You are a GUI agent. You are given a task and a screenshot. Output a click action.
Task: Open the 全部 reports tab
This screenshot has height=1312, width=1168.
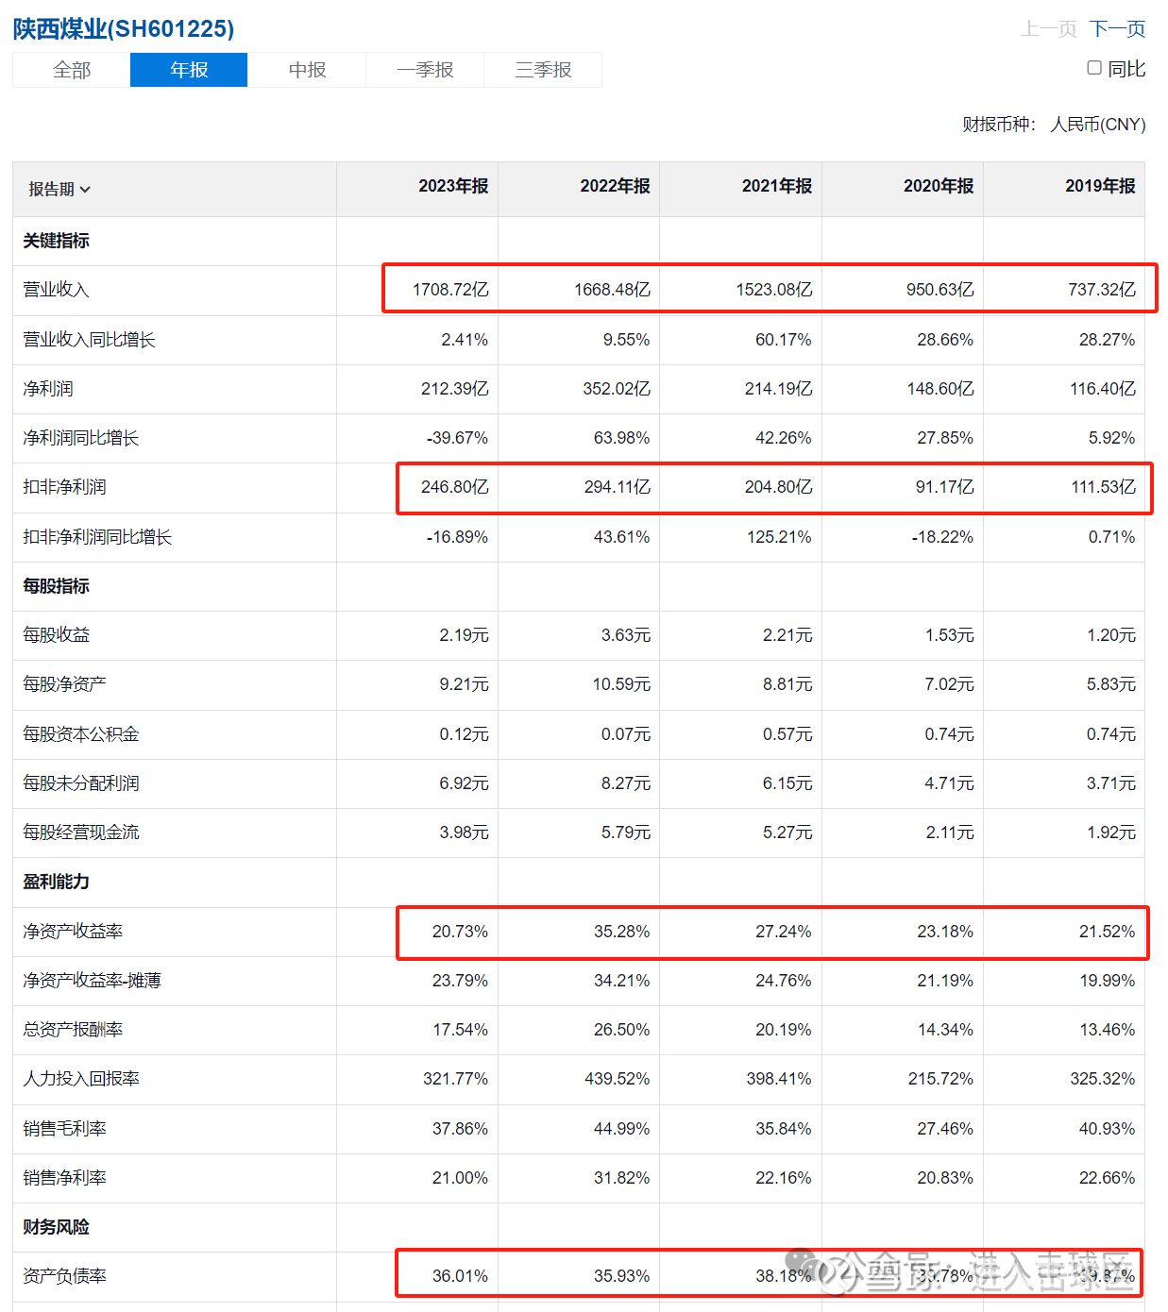72,70
